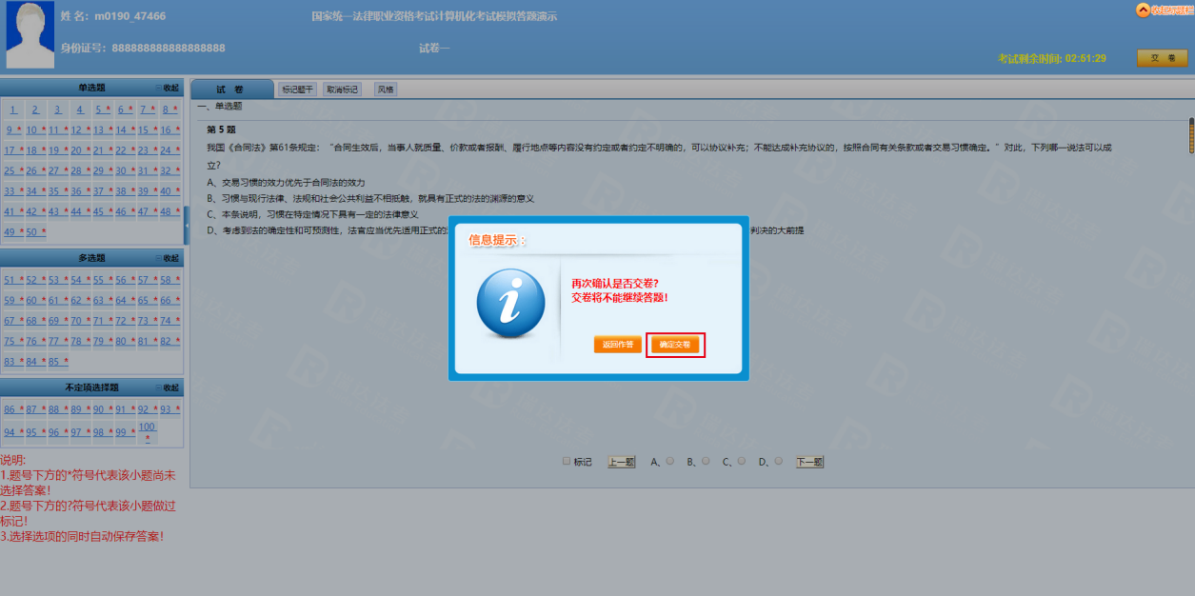Collapse the 多选题 section with 收起
The height and width of the screenshot is (596, 1195).
168,258
